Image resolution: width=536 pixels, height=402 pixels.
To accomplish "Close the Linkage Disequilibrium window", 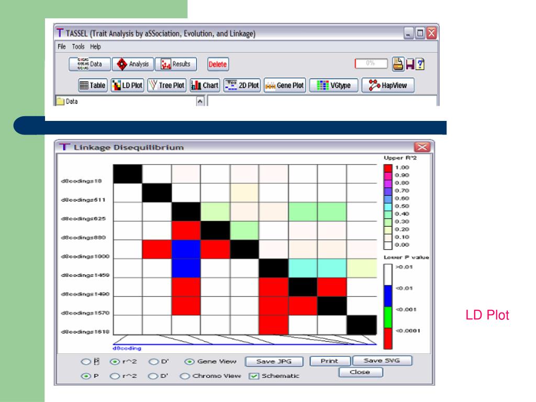I will tap(422, 147).
